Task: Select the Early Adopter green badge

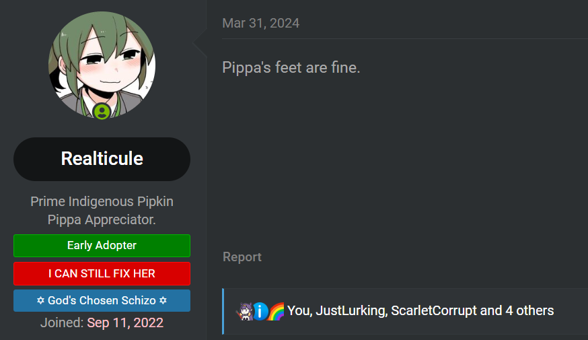Action: click(x=102, y=246)
